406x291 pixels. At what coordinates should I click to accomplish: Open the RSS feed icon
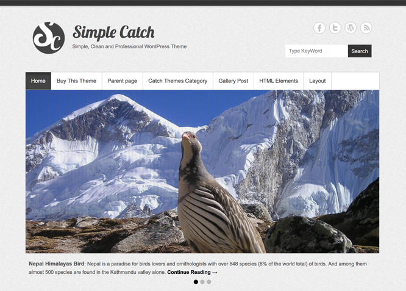pyautogui.click(x=366, y=27)
